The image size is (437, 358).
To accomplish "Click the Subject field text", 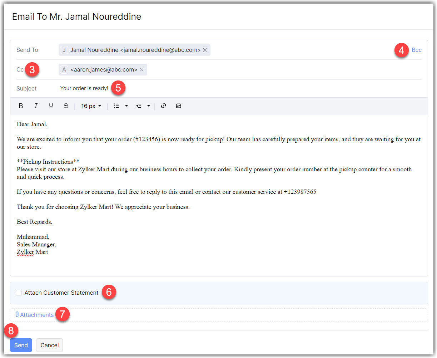I will pyautogui.click(x=84, y=88).
